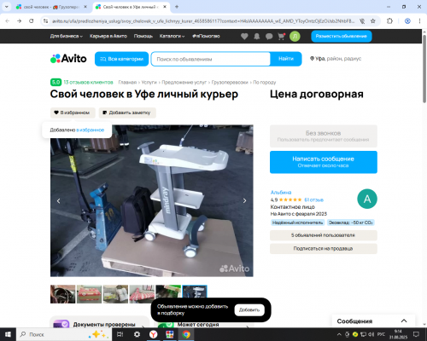The height and width of the screenshot is (341, 427).
Task: Open the 'Помощь' menu item
Action: point(143,36)
